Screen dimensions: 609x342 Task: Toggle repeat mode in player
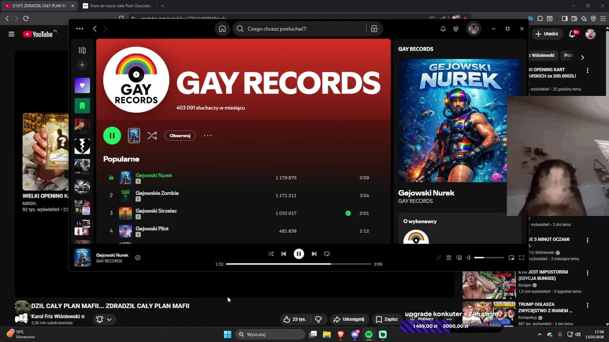coord(327,254)
